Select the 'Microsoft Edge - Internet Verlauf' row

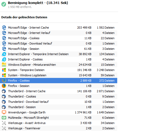point(59,33)
